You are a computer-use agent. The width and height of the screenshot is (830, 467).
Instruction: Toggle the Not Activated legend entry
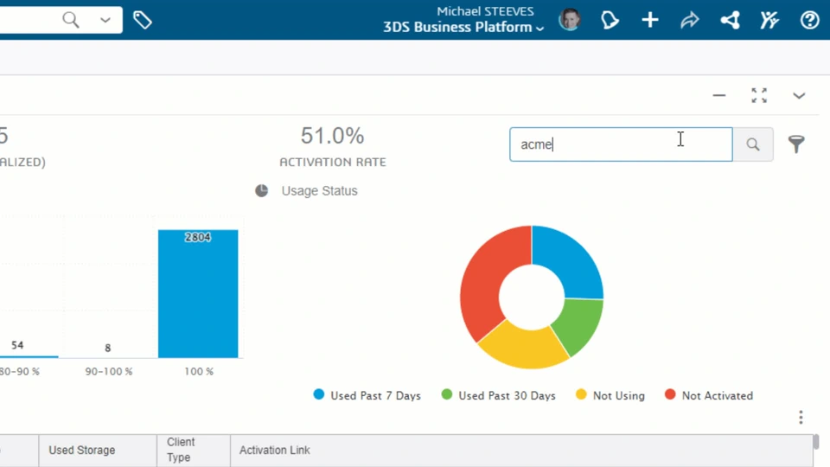(x=709, y=395)
